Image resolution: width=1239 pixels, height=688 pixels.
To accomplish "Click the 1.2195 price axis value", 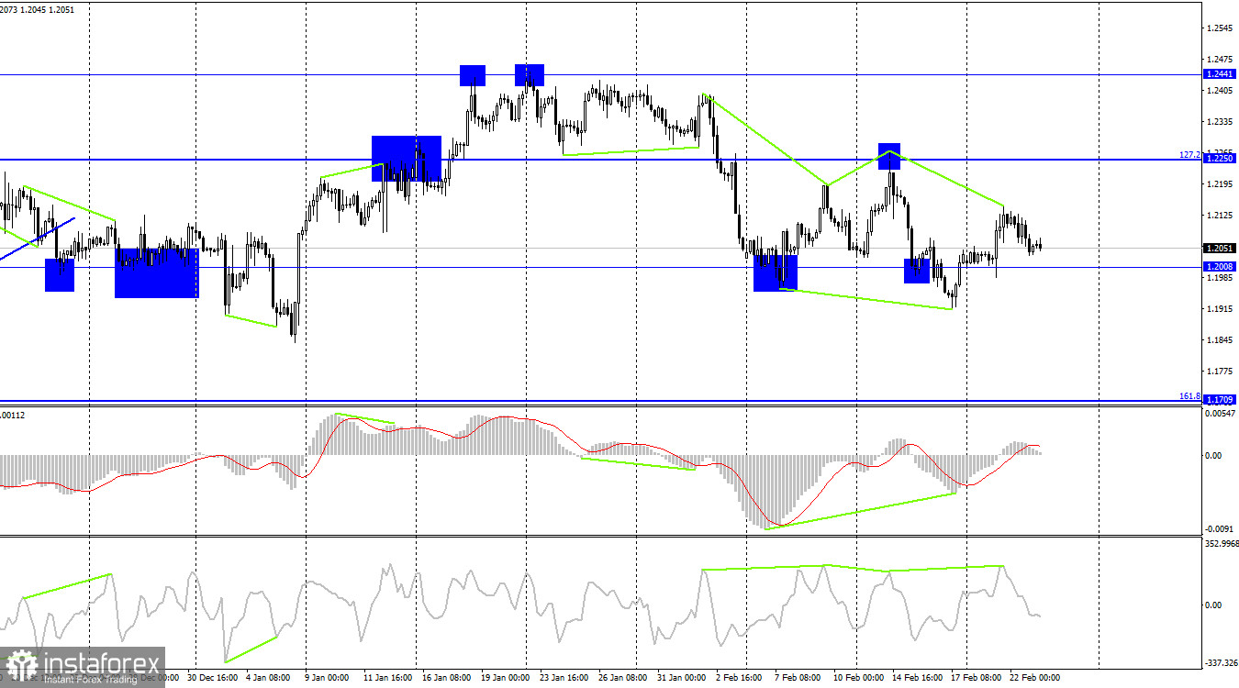I will coord(1222,184).
